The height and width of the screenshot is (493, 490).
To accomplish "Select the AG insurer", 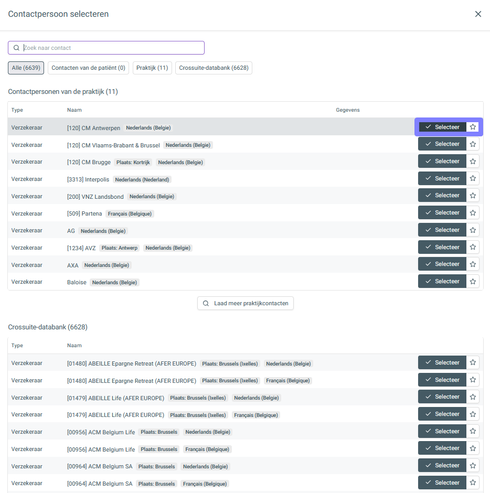I will coord(442,230).
